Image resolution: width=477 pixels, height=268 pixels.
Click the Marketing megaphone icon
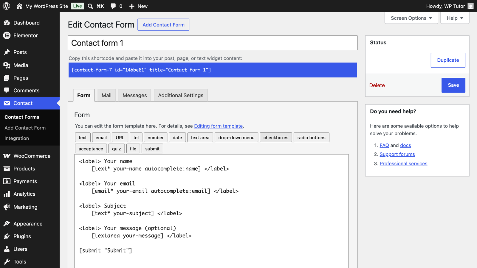(7, 207)
